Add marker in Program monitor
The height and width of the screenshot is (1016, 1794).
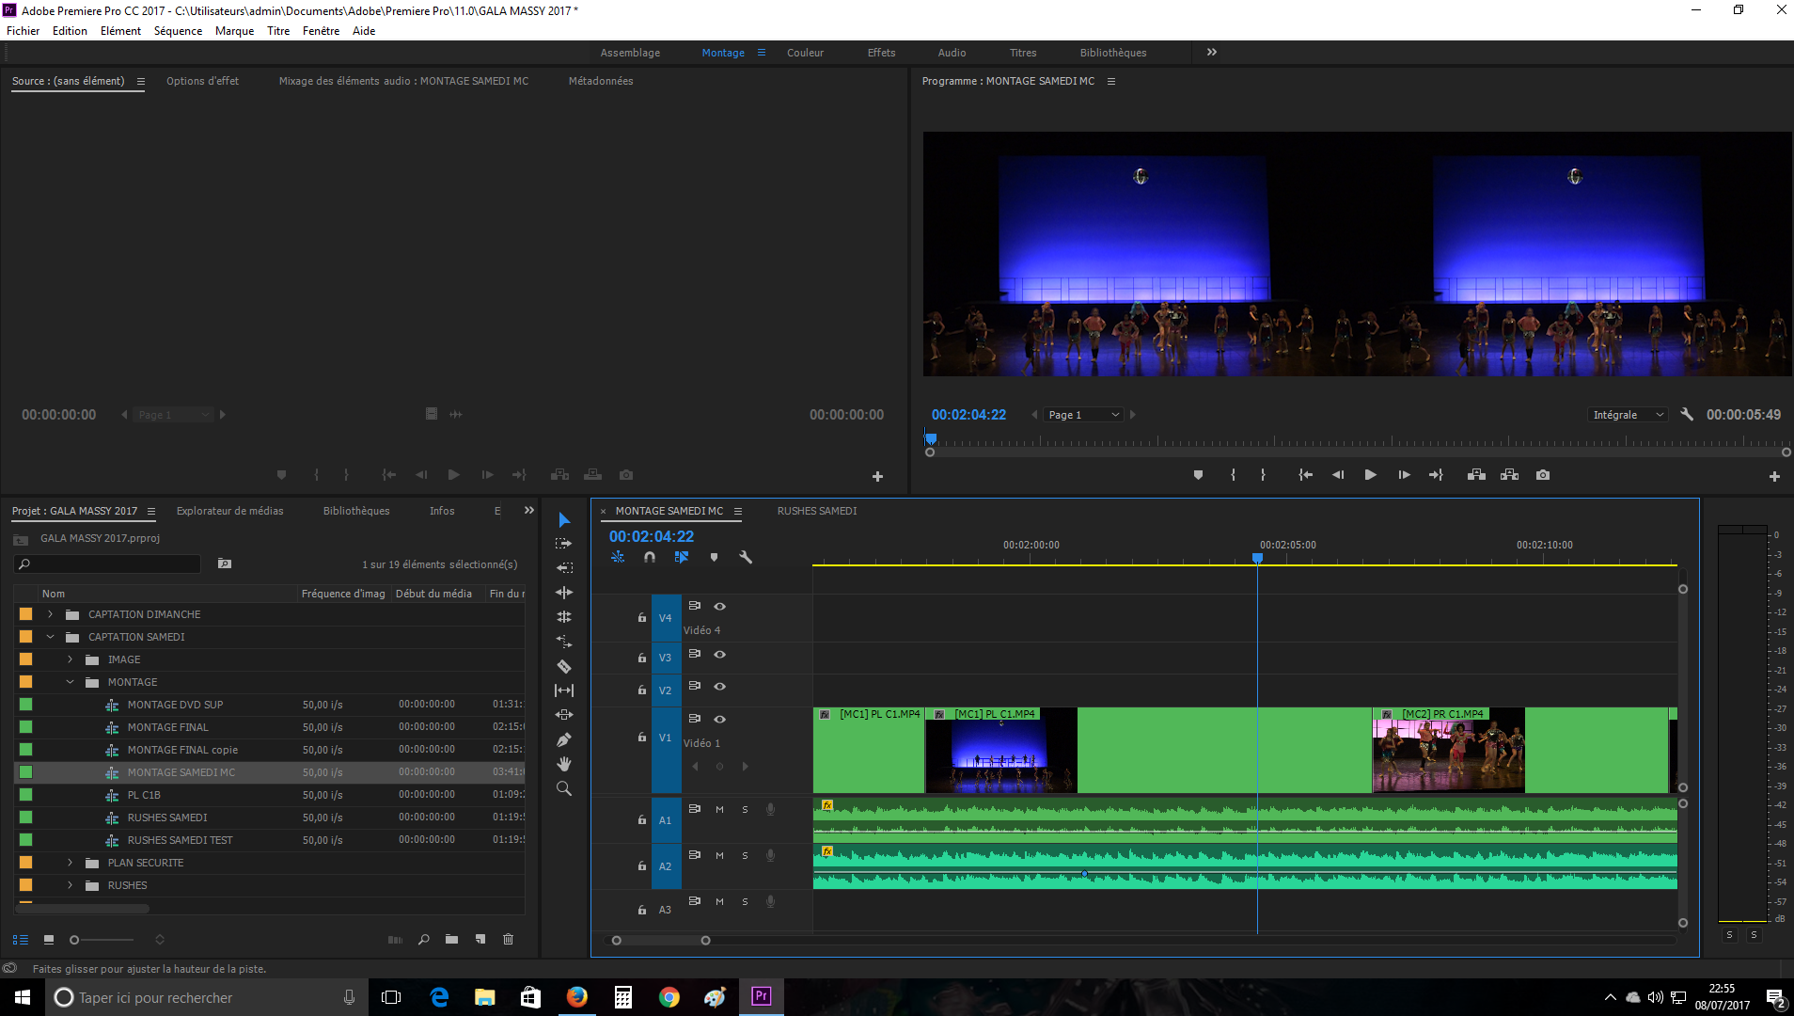coord(1198,475)
